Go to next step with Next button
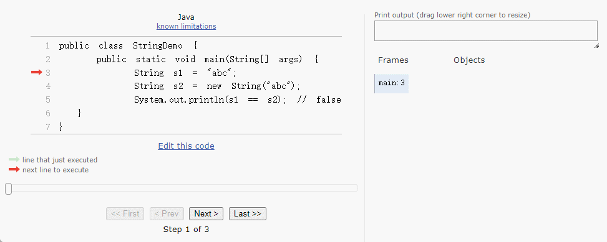607x242 pixels. (x=206, y=214)
